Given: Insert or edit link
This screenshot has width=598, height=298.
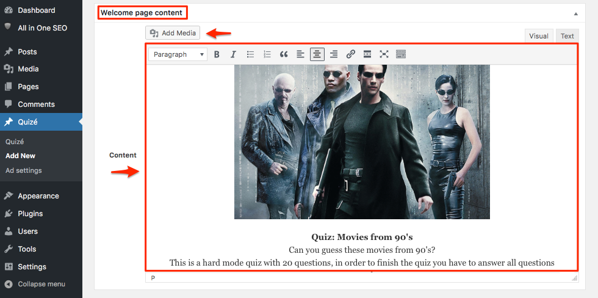Looking at the screenshot, I should pyautogui.click(x=350, y=54).
